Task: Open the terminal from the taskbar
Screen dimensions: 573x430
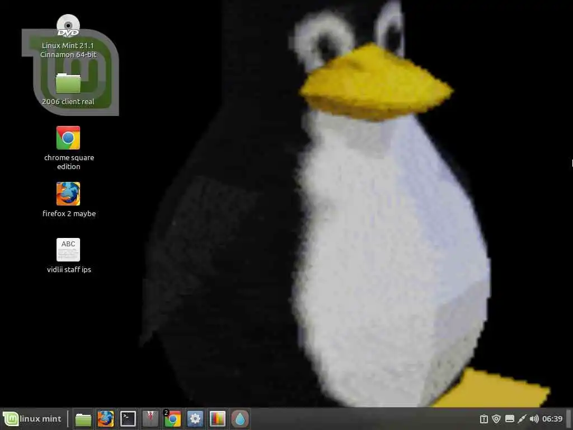Action: 128,419
